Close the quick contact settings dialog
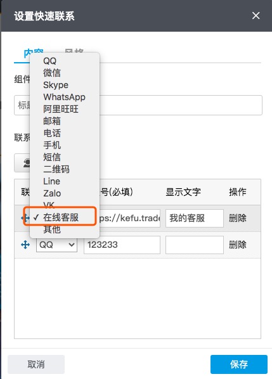The width and height of the screenshot is (272, 379). (x=256, y=16)
